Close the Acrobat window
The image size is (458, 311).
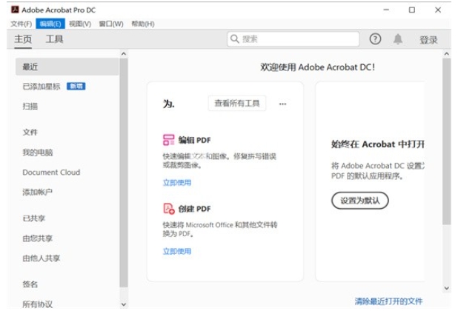click(x=437, y=10)
